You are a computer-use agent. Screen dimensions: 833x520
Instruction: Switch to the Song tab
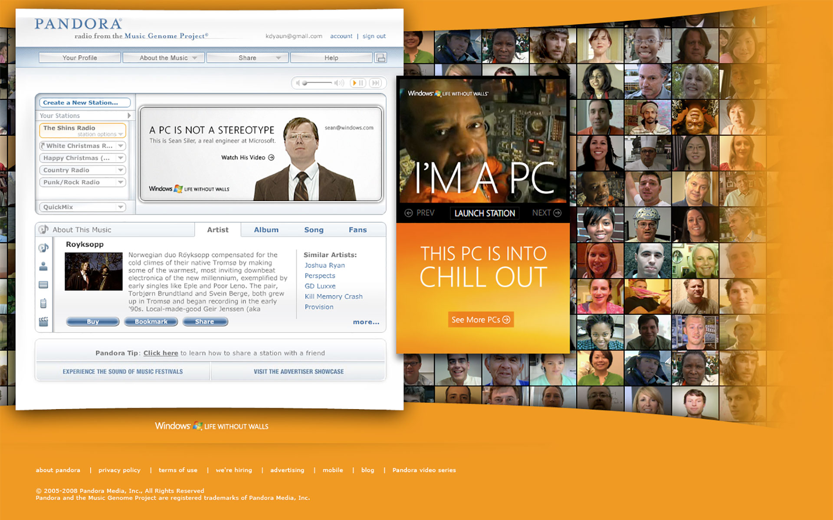[314, 230]
